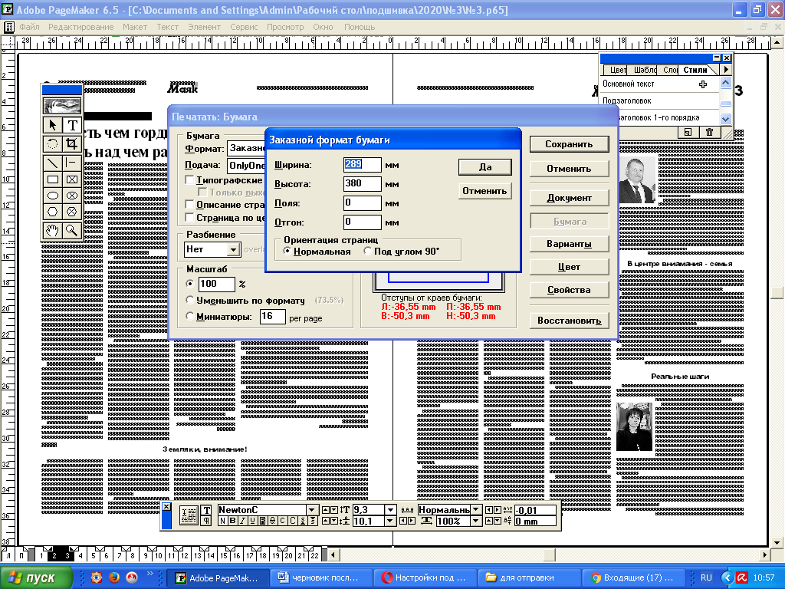Click new style icon in Styles palette
Viewport: 785px width, 589px height.
[x=688, y=132]
